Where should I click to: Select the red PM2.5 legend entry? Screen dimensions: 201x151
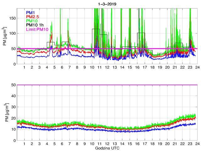tap(33, 17)
